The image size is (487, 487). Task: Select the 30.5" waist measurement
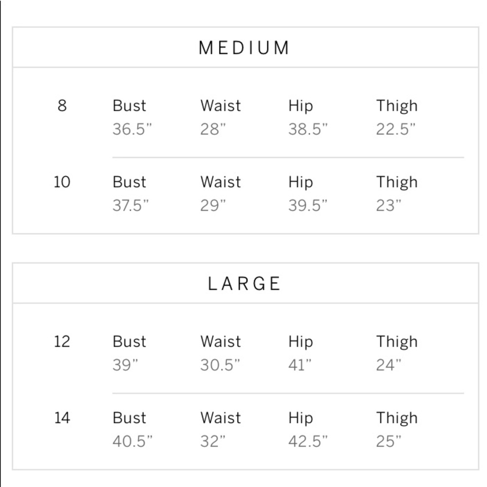[x=220, y=365]
